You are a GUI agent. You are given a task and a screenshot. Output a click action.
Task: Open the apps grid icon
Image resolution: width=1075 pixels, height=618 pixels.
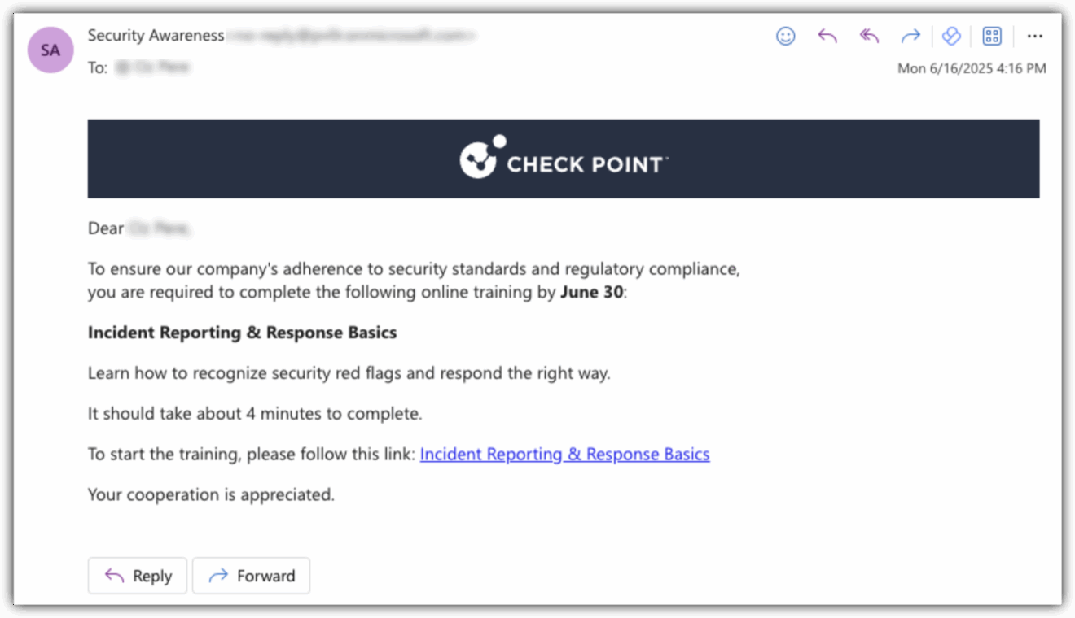pyautogui.click(x=992, y=36)
